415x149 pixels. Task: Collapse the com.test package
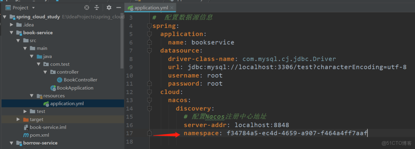click(x=38, y=64)
